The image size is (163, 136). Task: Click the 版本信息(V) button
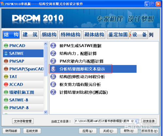click(150, 131)
